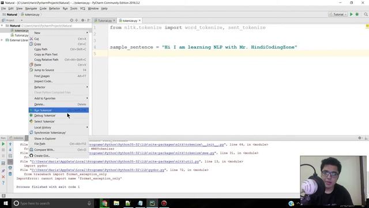Expand the Local History submenu
The height and width of the screenshot is (208, 369).
(59, 127)
